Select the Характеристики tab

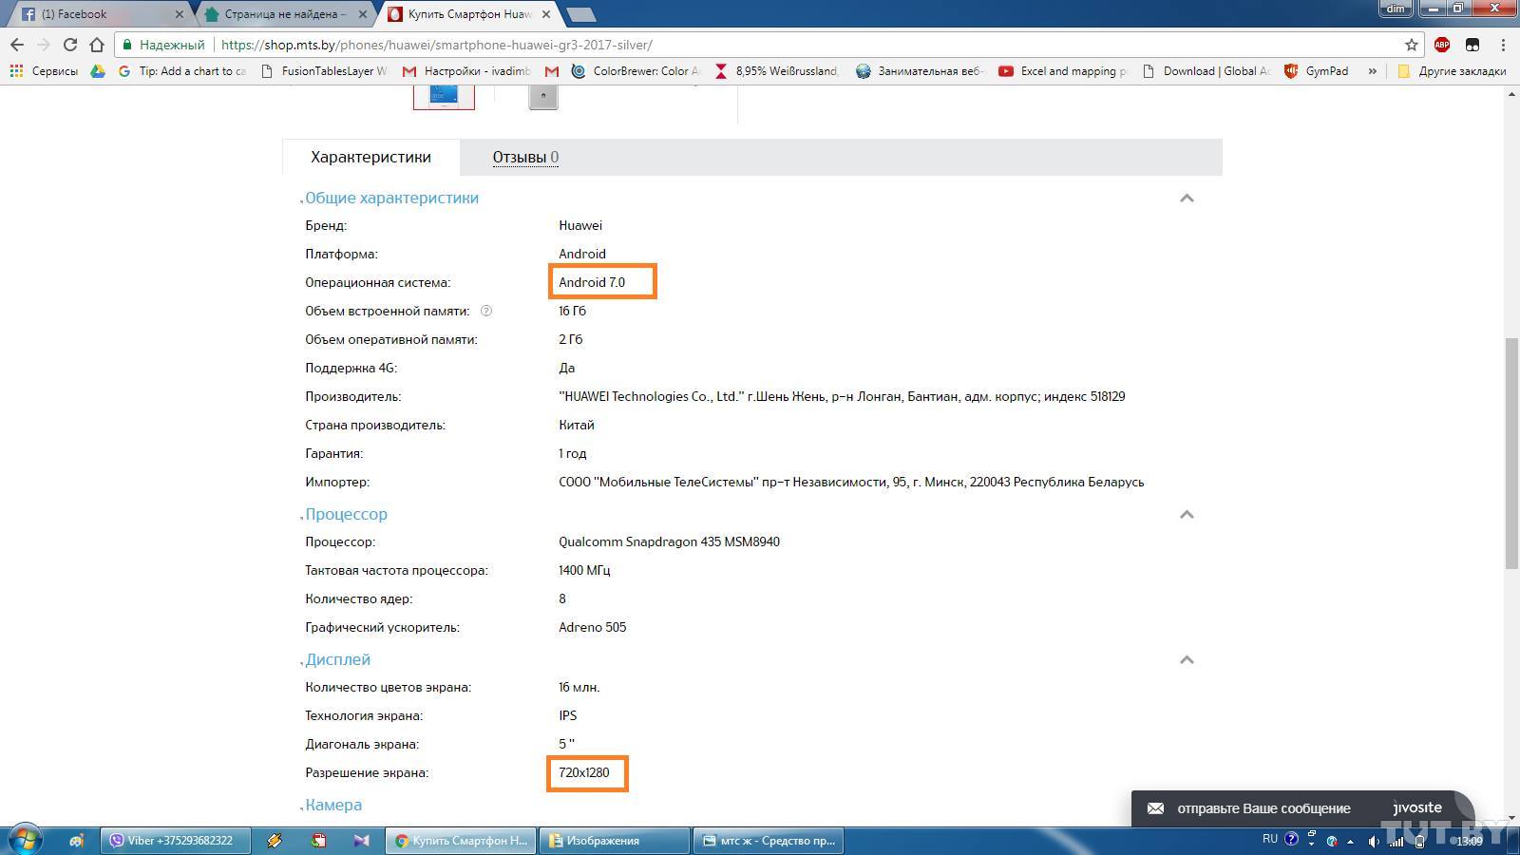point(370,158)
